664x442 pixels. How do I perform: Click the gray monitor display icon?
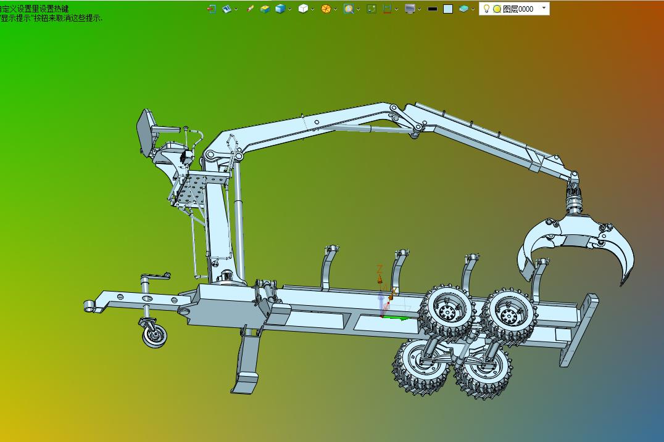pyautogui.click(x=410, y=9)
